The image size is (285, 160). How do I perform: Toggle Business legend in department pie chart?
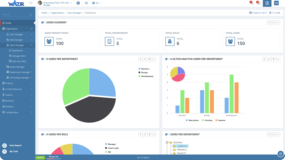pos(144,69)
